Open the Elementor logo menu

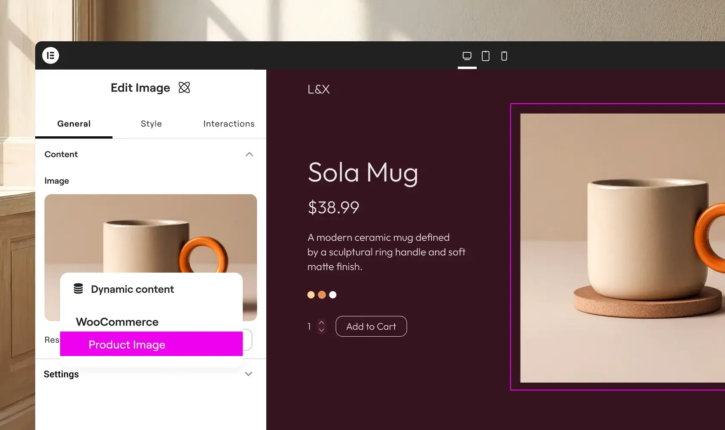coord(51,55)
